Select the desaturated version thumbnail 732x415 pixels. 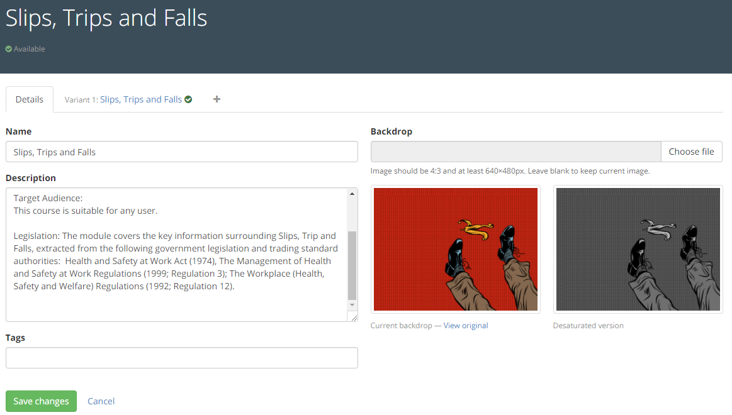click(x=638, y=250)
